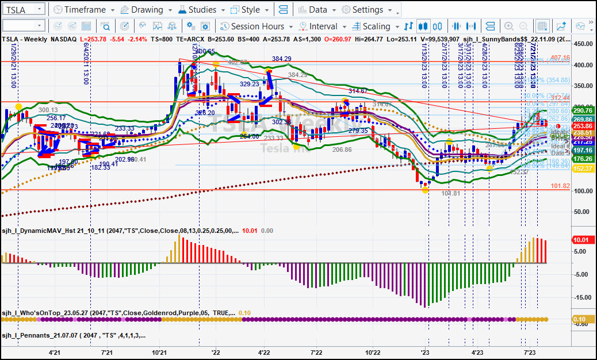Image resolution: width=597 pixels, height=360 pixels.
Task: Click the Session Hours clock icon
Action: [x=225, y=26]
